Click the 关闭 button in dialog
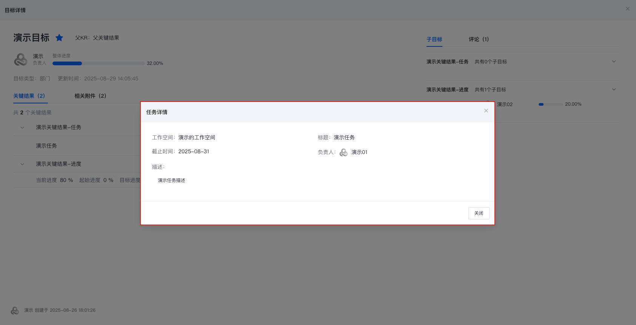The image size is (636, 325). [x=479, y=213]
